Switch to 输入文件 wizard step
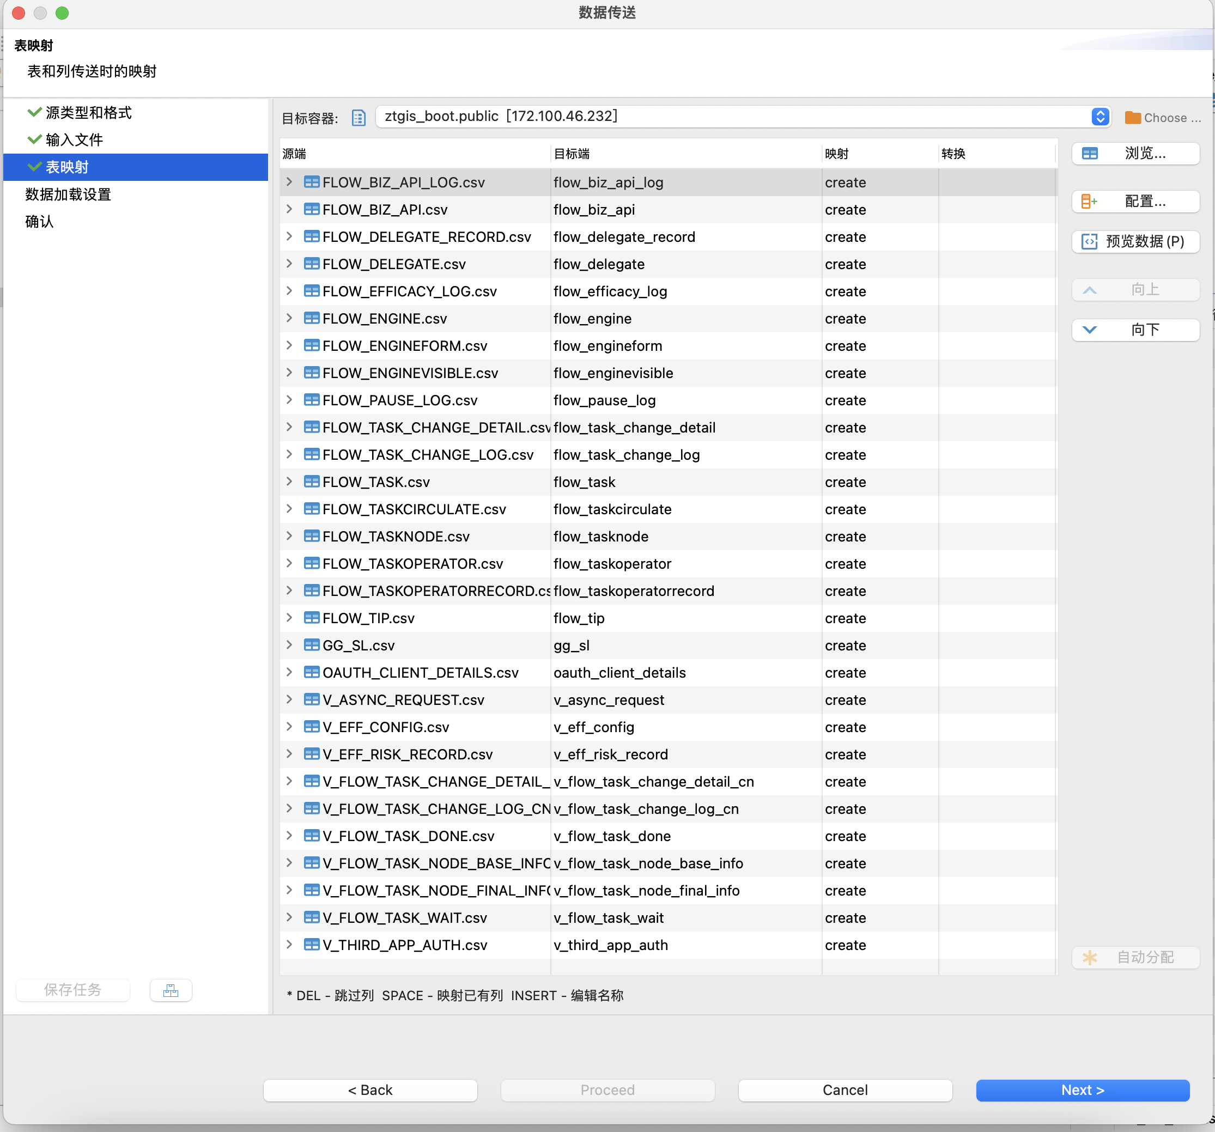The height and width of the screenshot is (1132, 1215). [x=74, y=140]
